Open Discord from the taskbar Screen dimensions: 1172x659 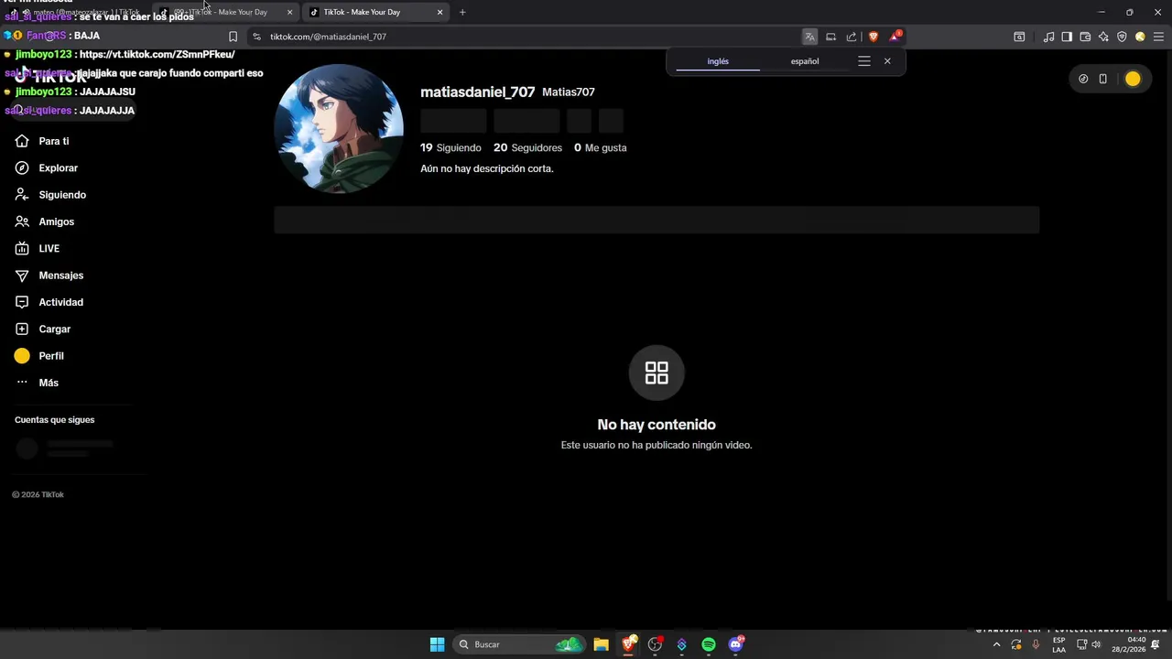(735, 644)
